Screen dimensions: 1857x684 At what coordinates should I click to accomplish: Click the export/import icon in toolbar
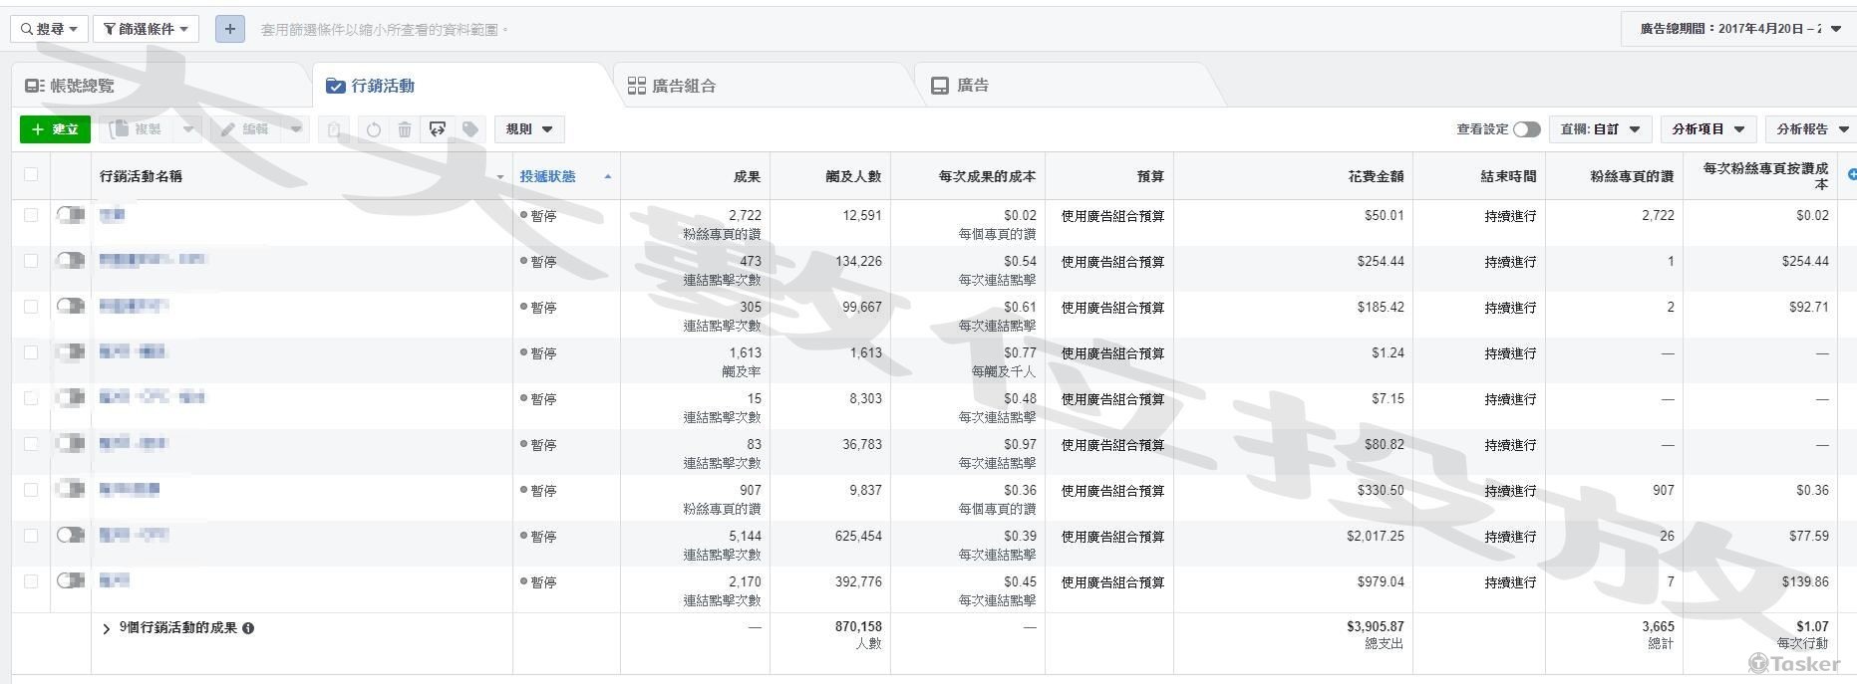(x=437, y=129)
